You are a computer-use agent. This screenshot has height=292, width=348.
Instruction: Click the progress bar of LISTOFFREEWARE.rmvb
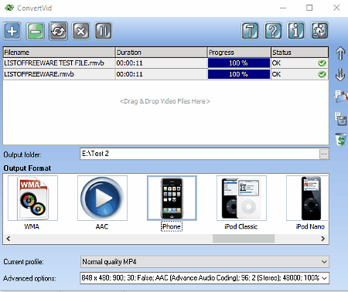coord(239,74)
